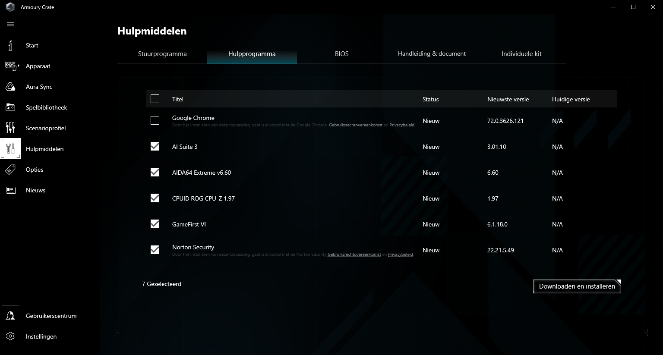
Task: Click the Hulpmiddelen page heading
Action: (x=152, y=31)
